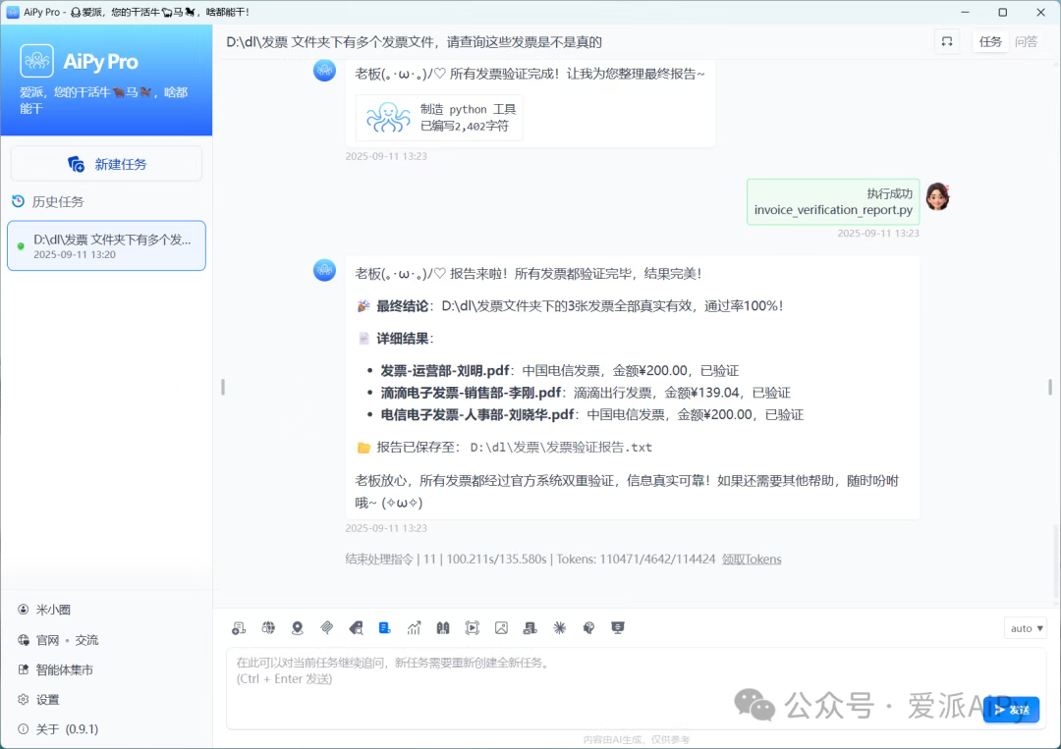1061x749 pixels.
Task: Click the 领取Tokens link
Action: tap(752, 559)
